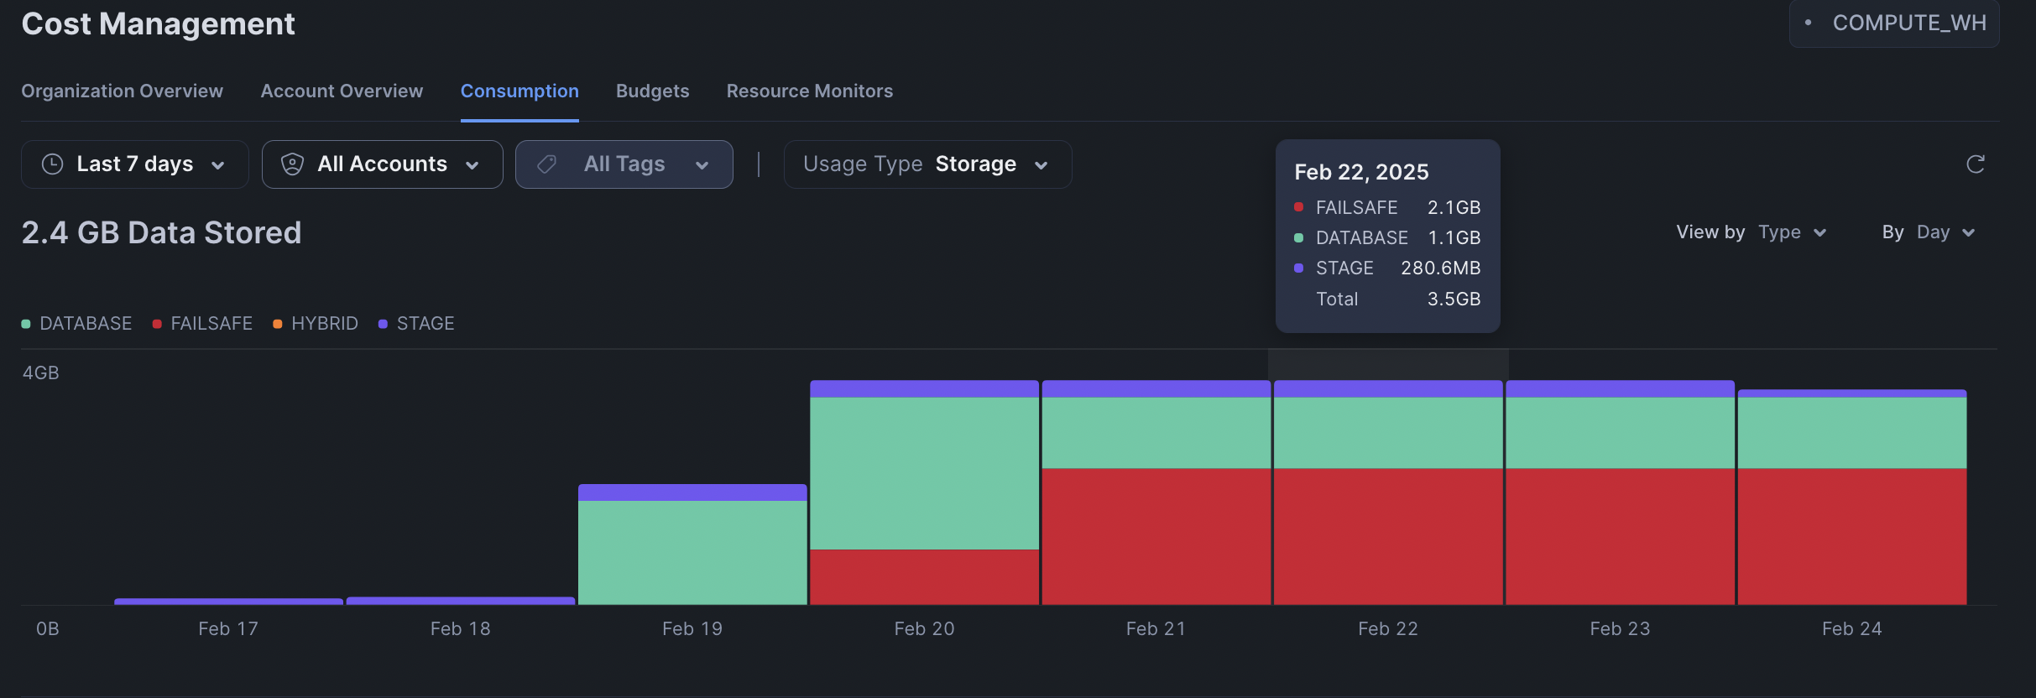Open the Resource Monitors tab
Viewport: 2036px width, 698px height.
(x=809, y=91)
